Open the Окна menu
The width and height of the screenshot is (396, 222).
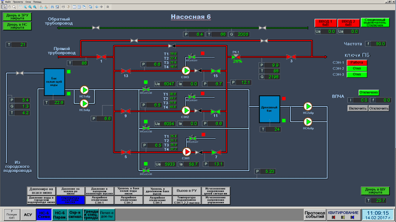coord(28,2)
